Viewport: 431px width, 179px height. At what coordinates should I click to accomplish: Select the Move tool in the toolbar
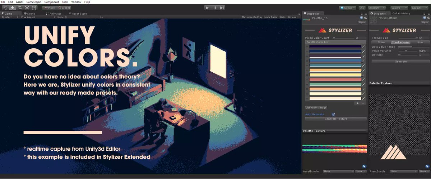click(x=13, y=8)
